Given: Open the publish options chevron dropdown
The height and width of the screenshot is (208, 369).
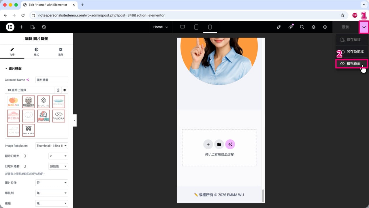Looking at the screenshot, I should (364, 27).
